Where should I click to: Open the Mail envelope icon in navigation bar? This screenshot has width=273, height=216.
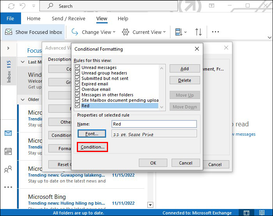click(x=8, y=133)
